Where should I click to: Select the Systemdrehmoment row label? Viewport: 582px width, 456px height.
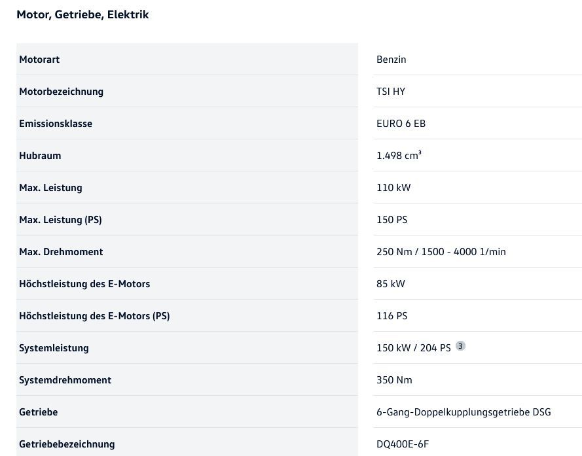(65, 380)
